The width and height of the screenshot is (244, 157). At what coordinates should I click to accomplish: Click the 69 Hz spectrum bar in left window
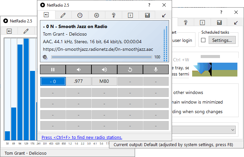(x=14, y=124)
